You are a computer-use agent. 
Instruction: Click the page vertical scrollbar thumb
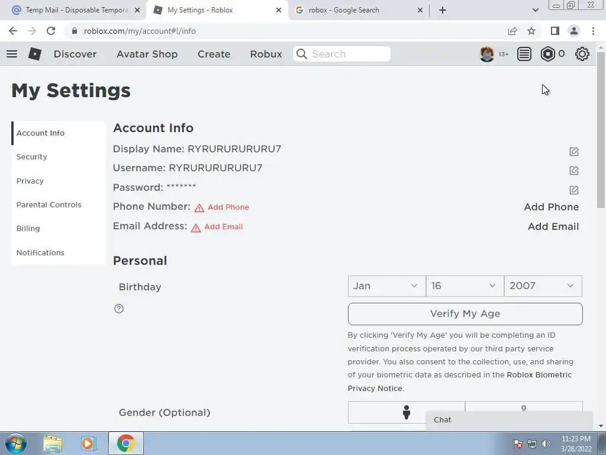click(601, 130)
